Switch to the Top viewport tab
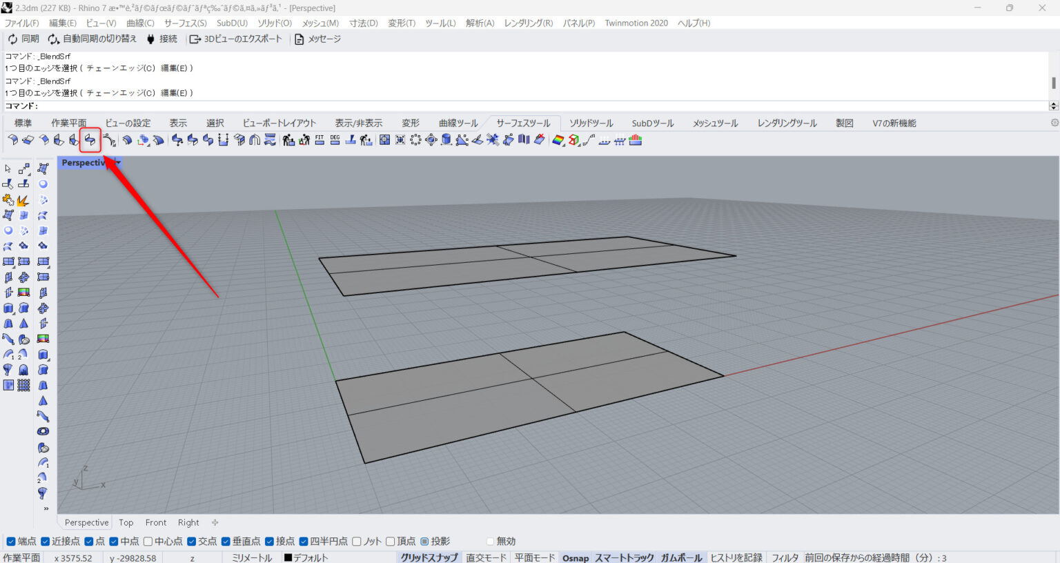 126,522
